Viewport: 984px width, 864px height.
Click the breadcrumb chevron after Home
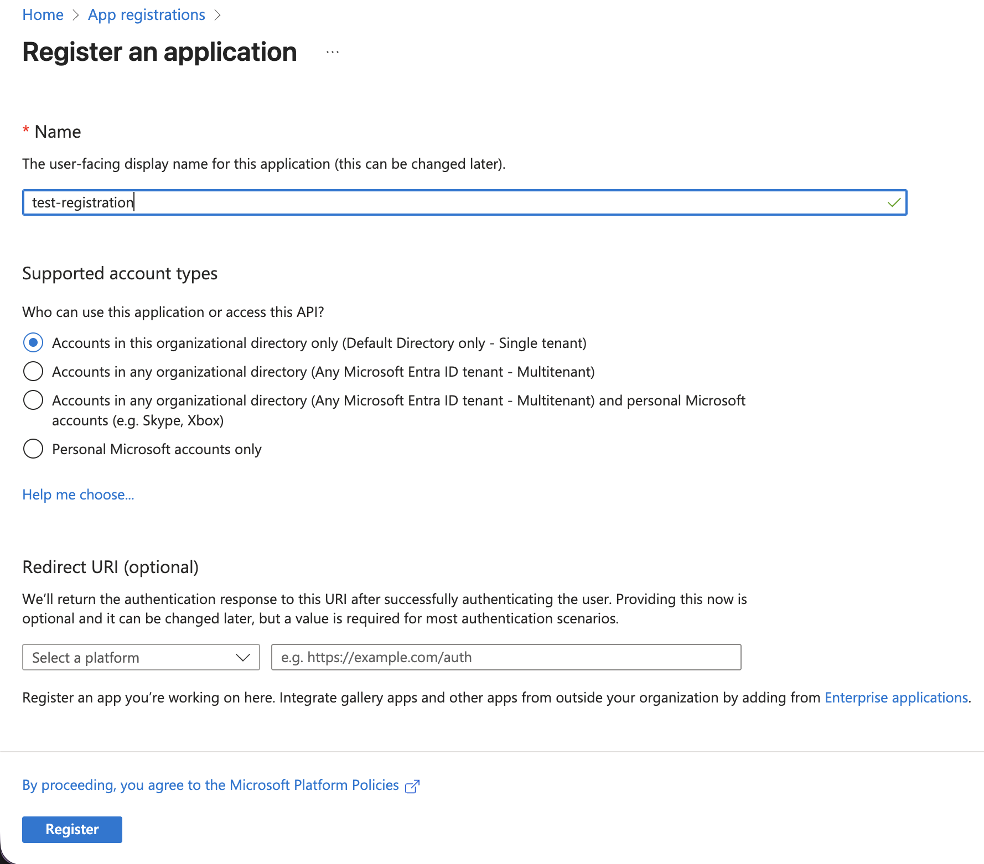[76, 15]
